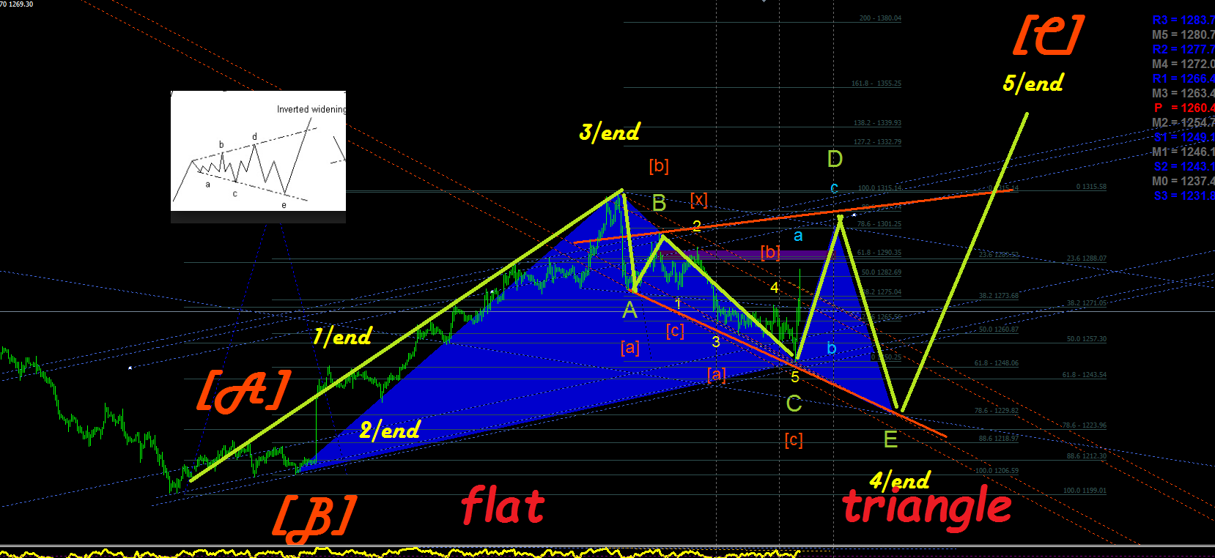
Task: Select the [c] label below green 'C'
Action: (x=794, y=439)
